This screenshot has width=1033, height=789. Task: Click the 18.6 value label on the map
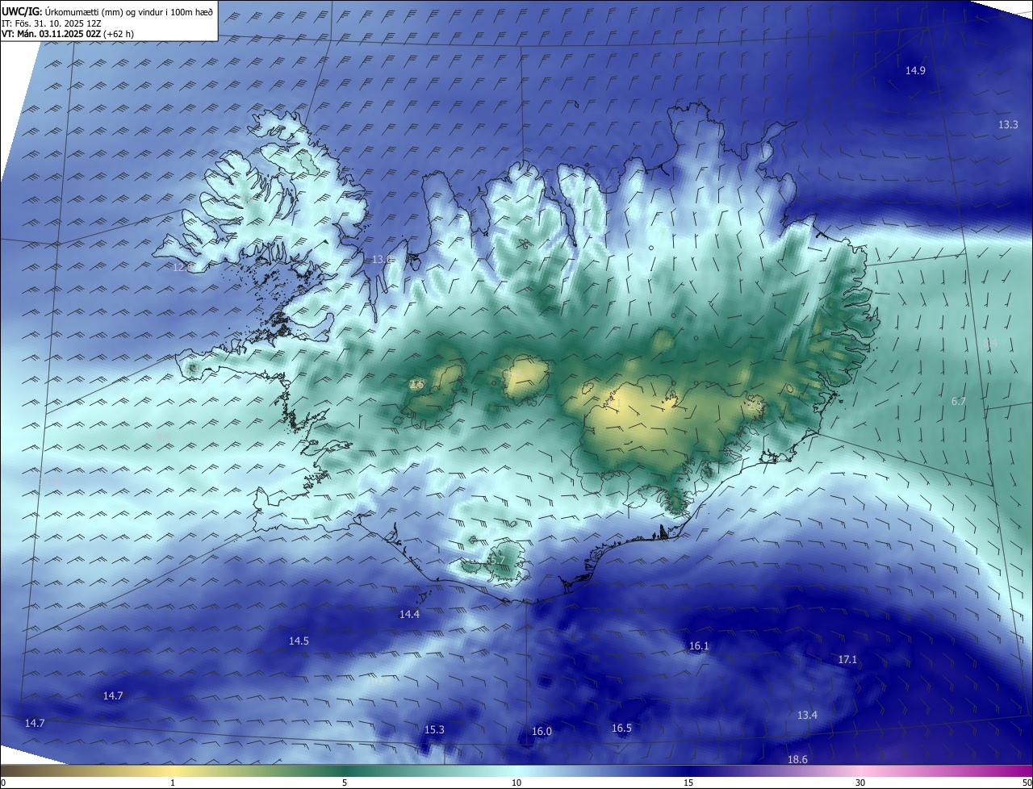[797, 760]
